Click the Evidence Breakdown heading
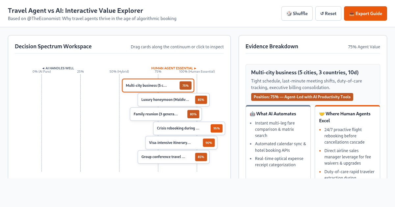395x207 pixels. click(272, 46)
